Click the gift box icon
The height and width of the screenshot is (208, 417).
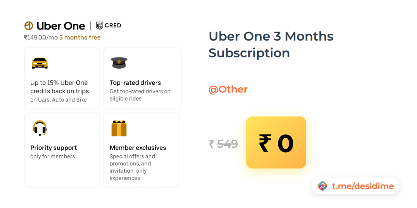119,128
